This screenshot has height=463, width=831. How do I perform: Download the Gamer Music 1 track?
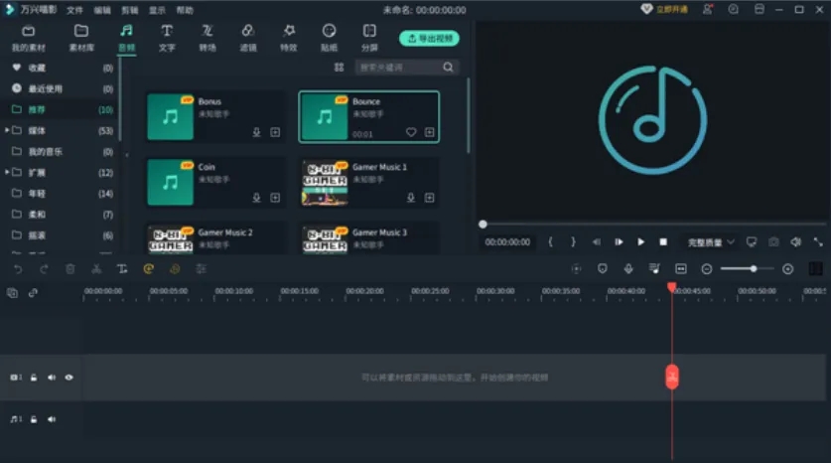pos(411,198)
